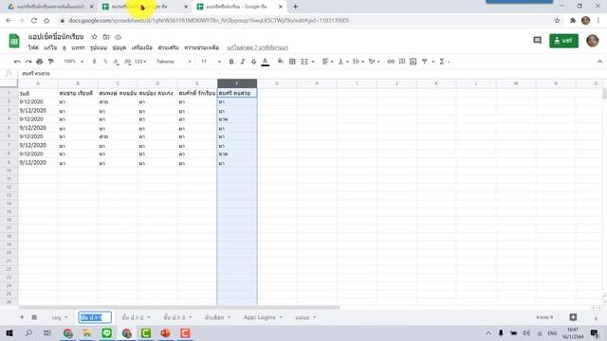Open the รูปแบบ (Format) menu

99,47
